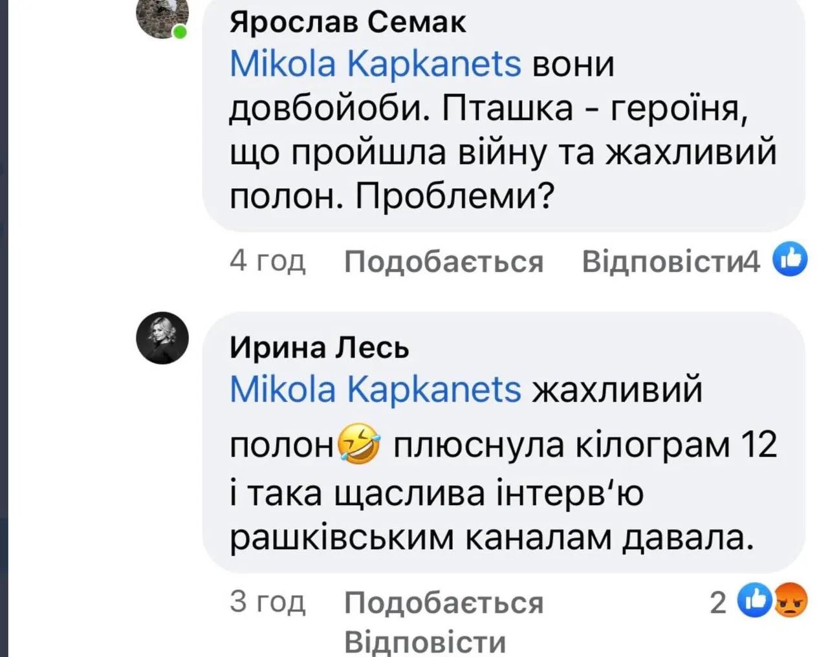View the reaction count 4 on the first comment
Viewport: 828px width, 657px height.
click(x=752, y=262)
